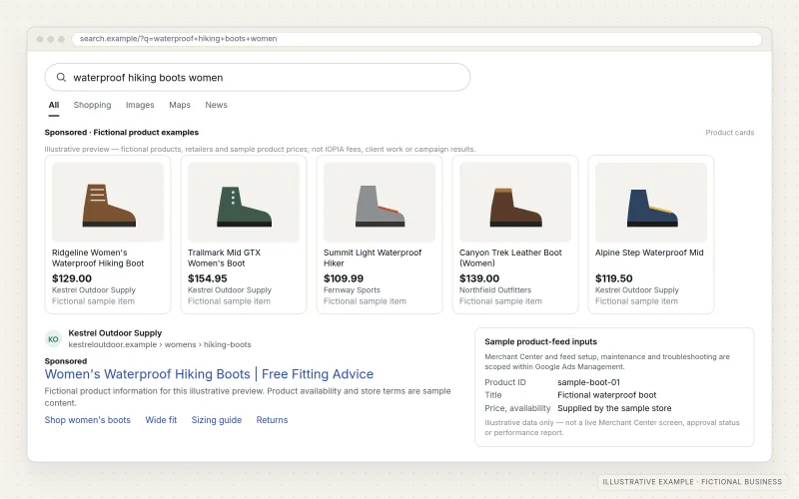Open the Wide fit sitelink
Image resolution: width=799 pixels, height=499 pixels.
tap(161, 420)
